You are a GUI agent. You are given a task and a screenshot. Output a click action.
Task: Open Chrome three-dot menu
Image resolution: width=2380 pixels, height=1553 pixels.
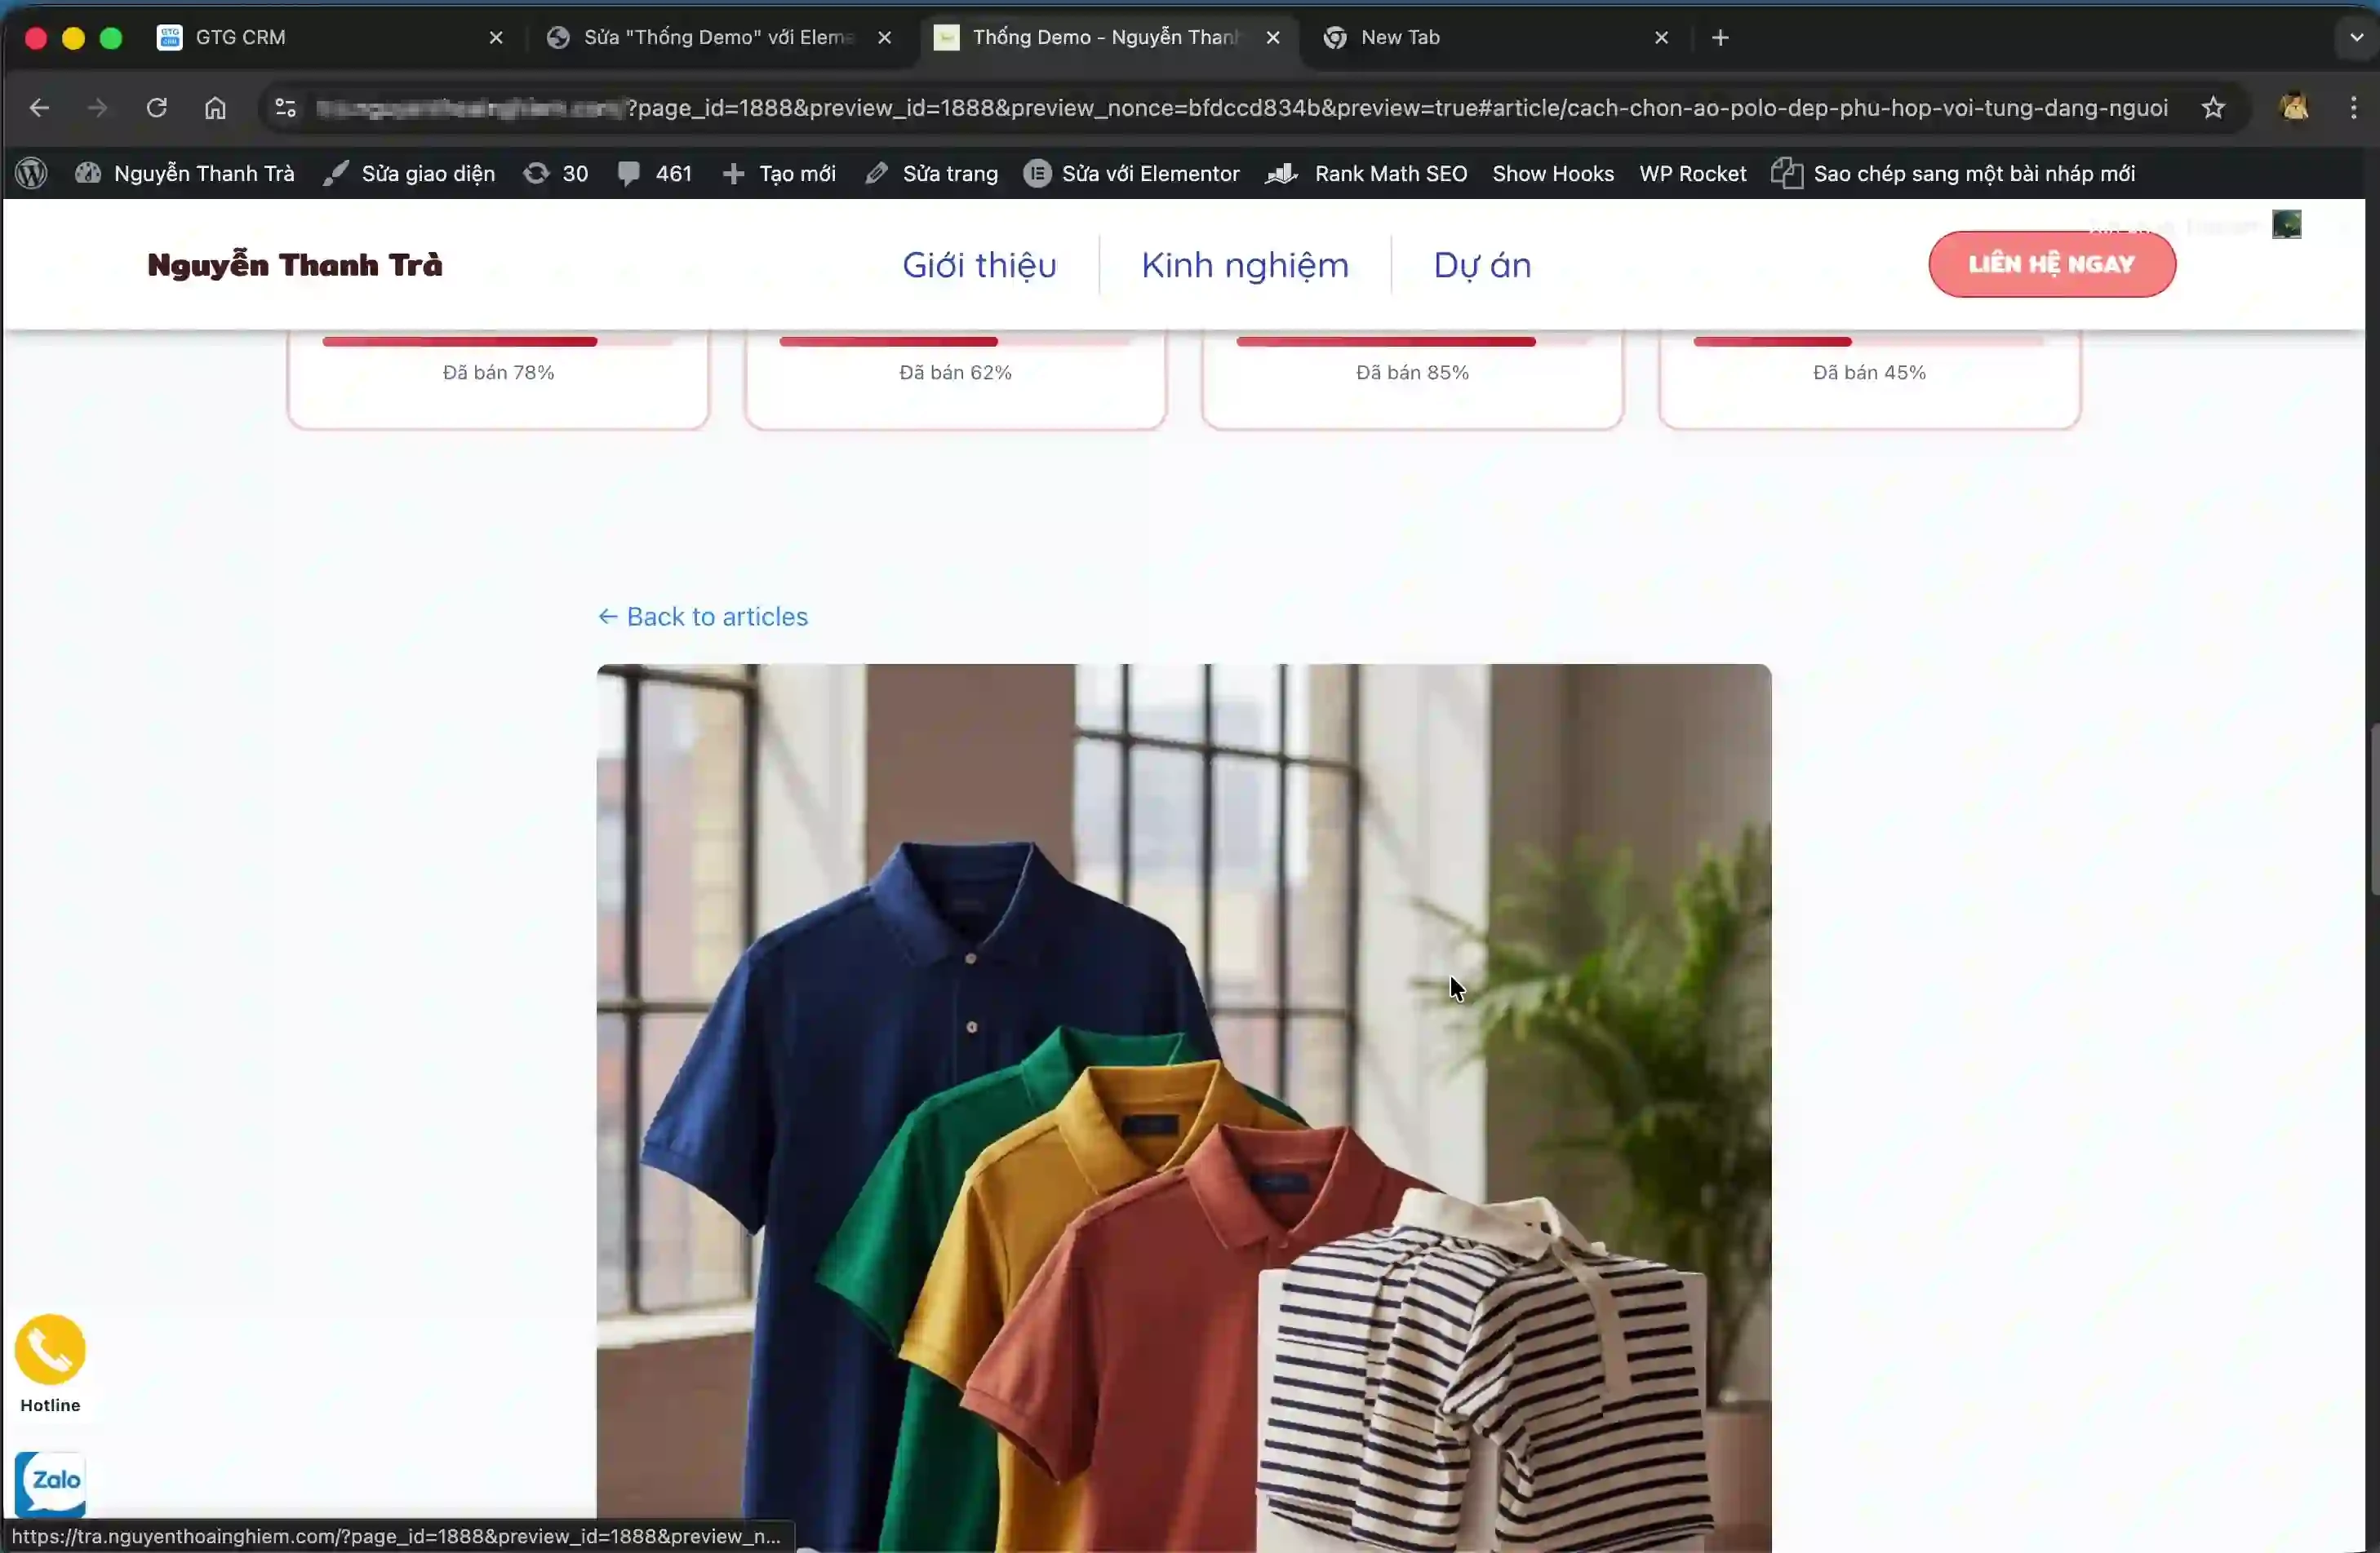coord(2353,108)
